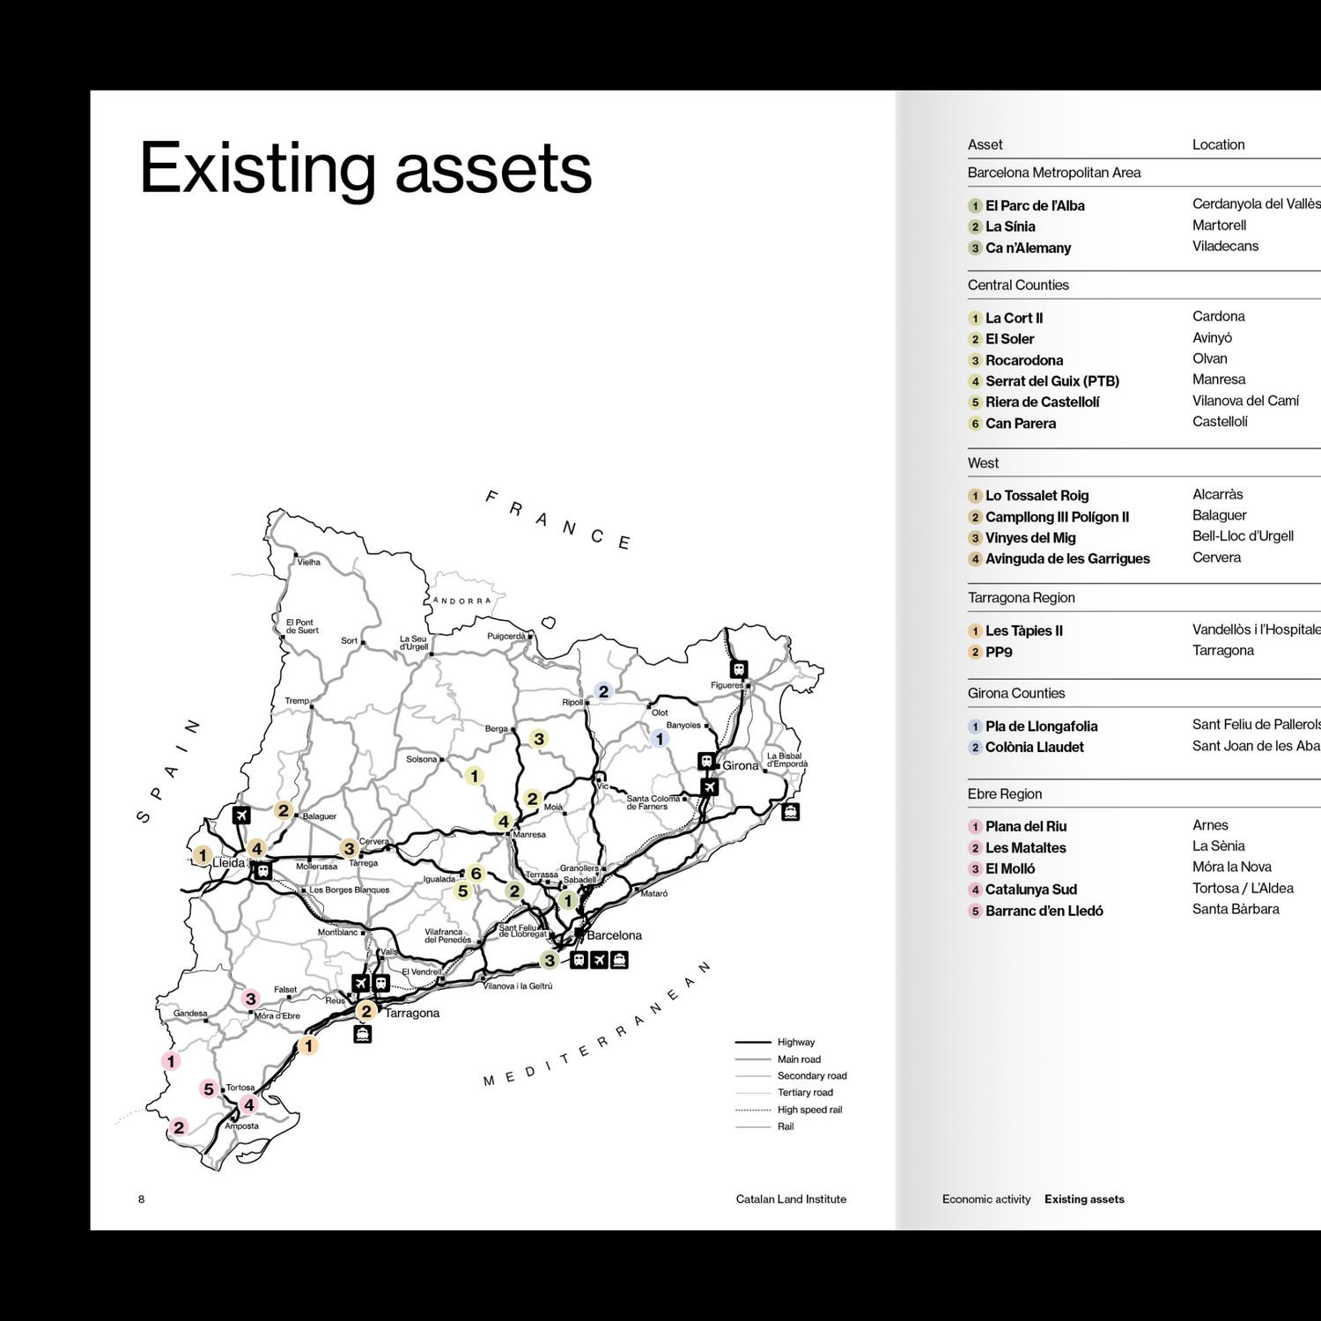Screen dimensions: 1321x1321
Task: Click the train icon below Barcelona label
Action: [x=579, y=959]
